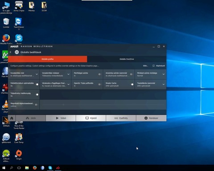Select the Mentes folder icon

(32, 7)
